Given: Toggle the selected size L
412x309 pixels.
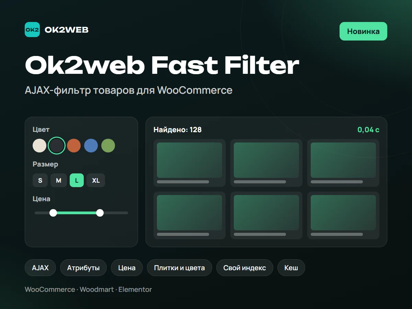Looking at the screenshot, I should click(77, 180).
